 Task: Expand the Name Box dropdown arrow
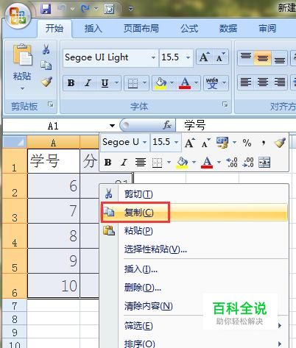click(x=113, y=126)
